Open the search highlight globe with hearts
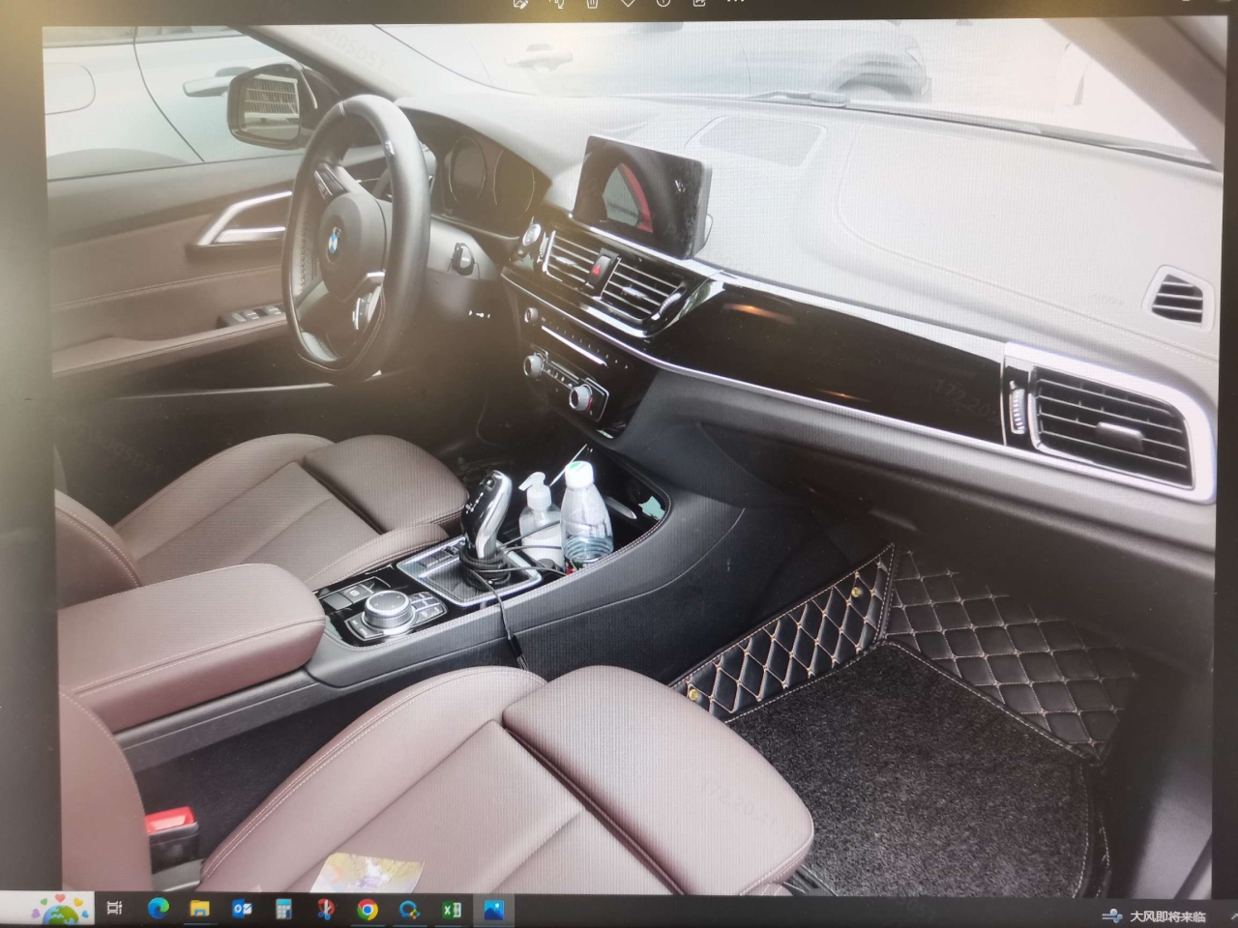The width and height of the screenshot is (1238, 928). click(x=61, y=910)
